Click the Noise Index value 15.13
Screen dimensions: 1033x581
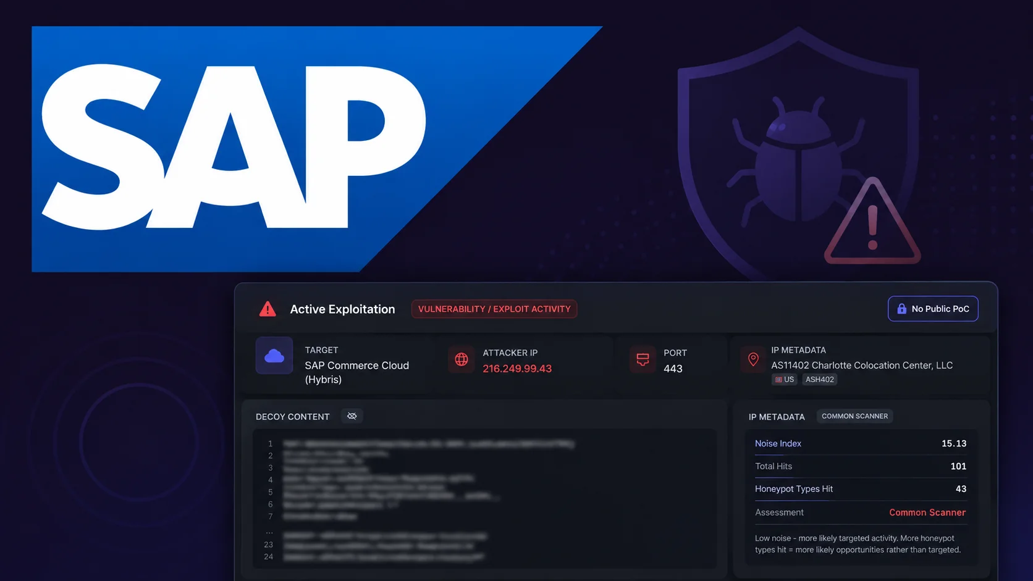point(954,443)
